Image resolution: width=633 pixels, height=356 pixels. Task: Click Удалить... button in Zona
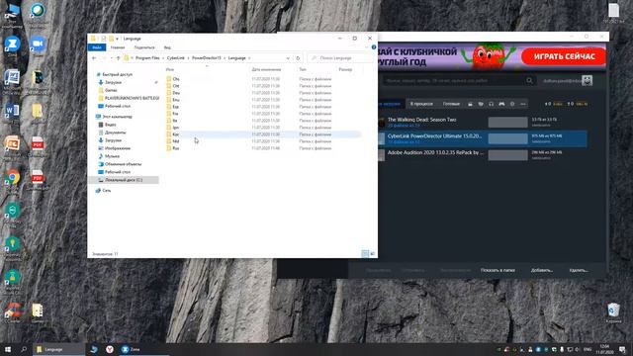pyautogui.click(x=579, y=270)
